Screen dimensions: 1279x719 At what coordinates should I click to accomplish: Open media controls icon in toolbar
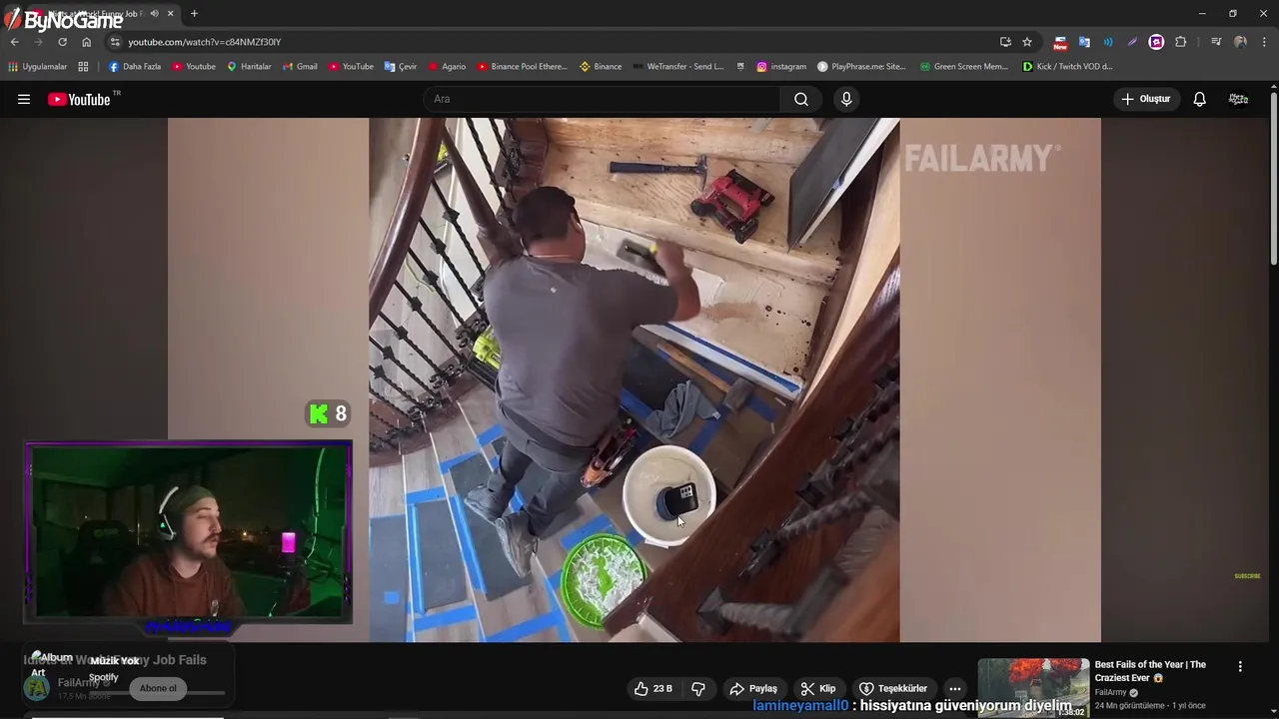[1215, 42]
